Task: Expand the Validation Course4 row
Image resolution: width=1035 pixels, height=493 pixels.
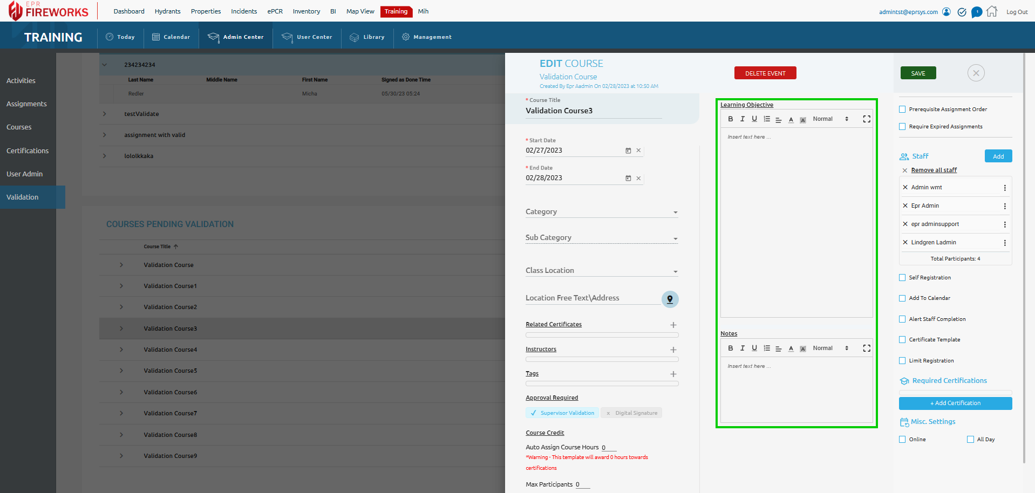Action: point(121,350)
